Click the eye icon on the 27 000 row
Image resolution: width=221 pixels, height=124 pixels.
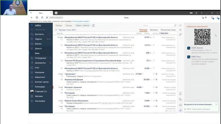click(156, 74)
